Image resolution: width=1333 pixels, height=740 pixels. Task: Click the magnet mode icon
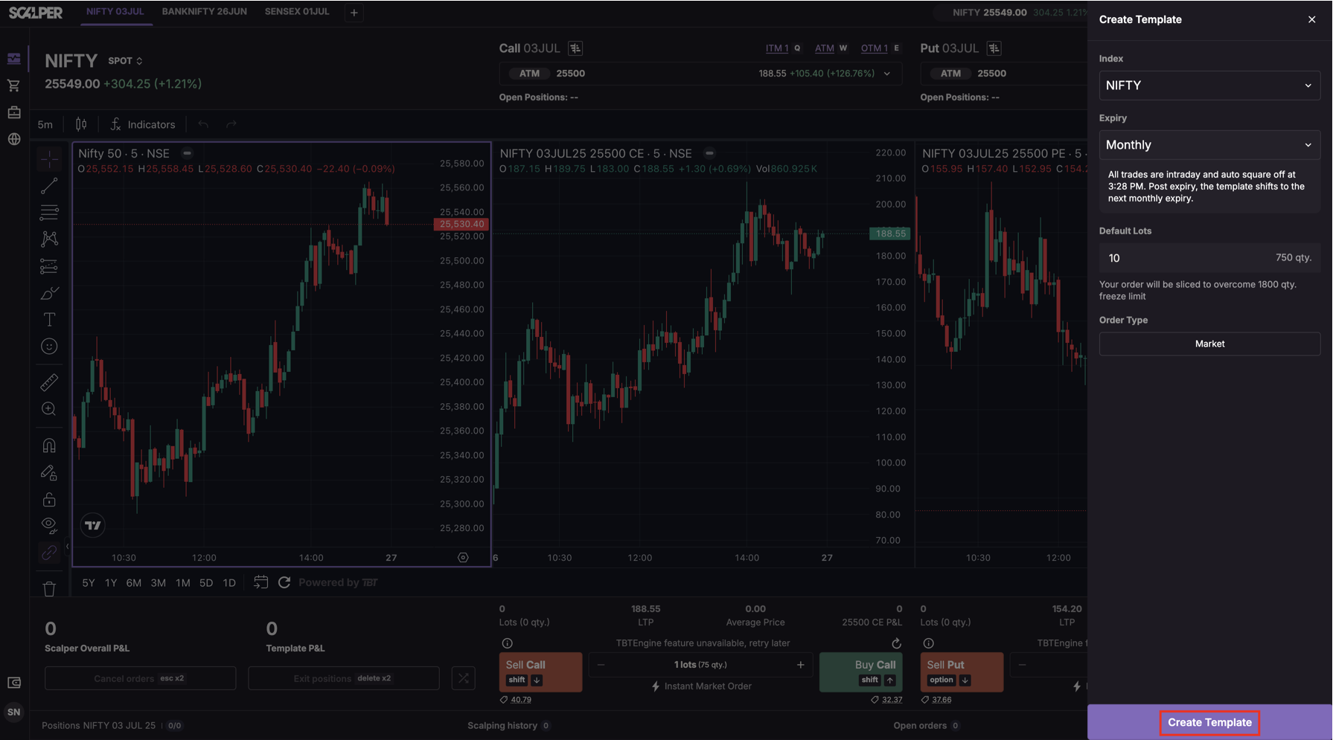[49, 445]
